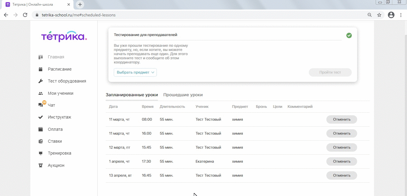Screen dimensions: 407x196
Task: Reload the page
Action: click(x=25, y=15)
